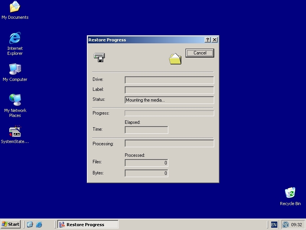The height and width of the screenshot is (230, 306).
Task: Click the Status field showing Mounting the media
Action: pos(169,100)
